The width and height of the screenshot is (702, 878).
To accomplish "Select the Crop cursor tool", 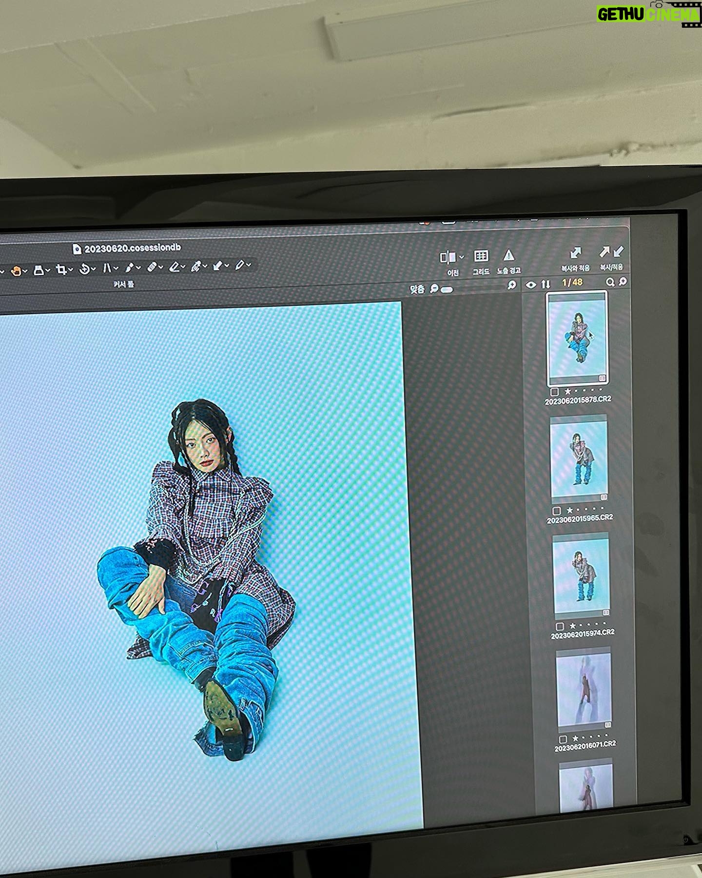I will tap(61, 270).
